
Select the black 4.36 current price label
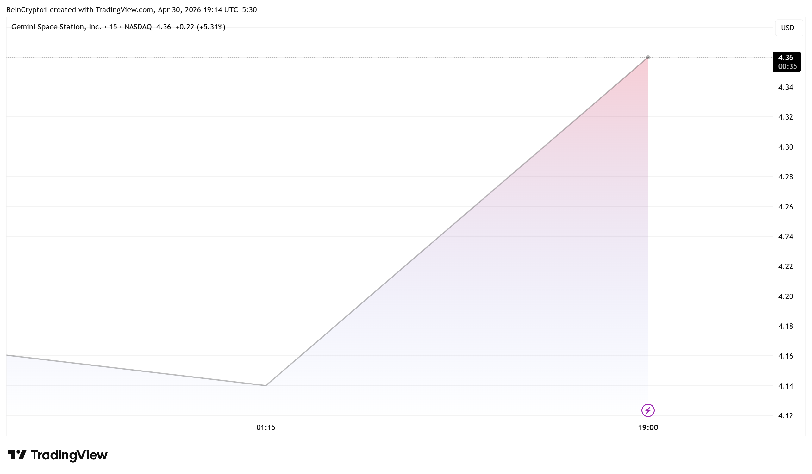click(x=786, y=58)
